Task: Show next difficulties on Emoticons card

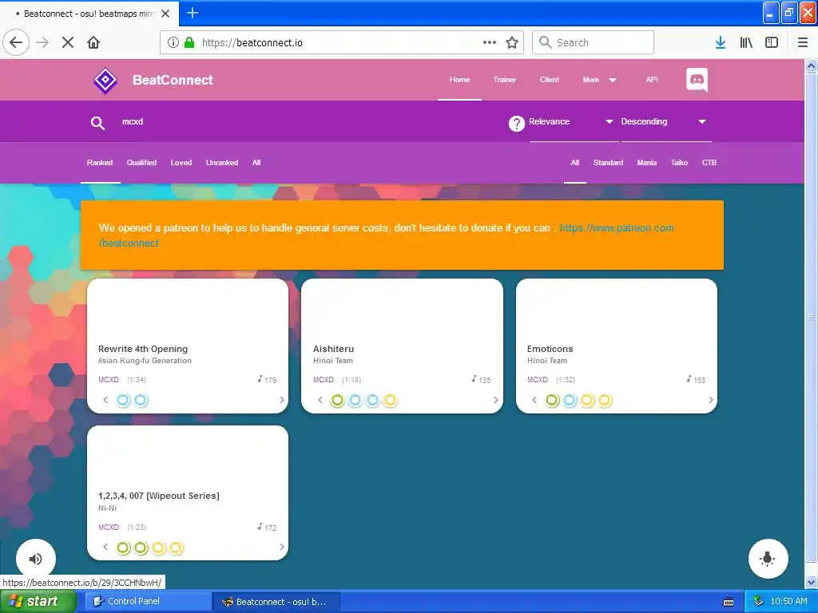Action: coord(710,400)
